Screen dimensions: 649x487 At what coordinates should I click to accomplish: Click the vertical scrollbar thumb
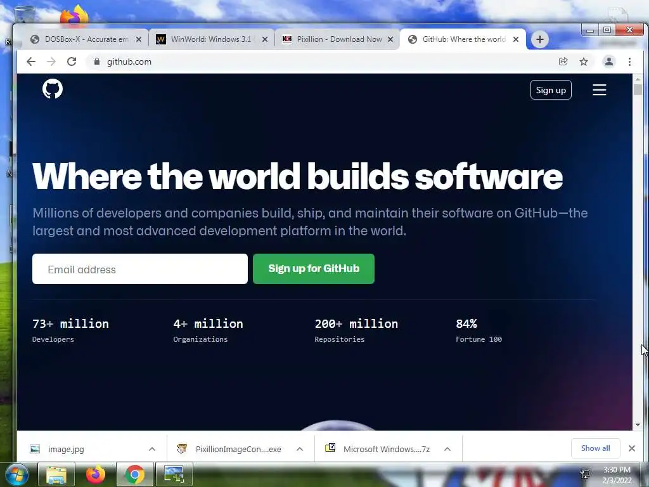(x=638, y=89)
